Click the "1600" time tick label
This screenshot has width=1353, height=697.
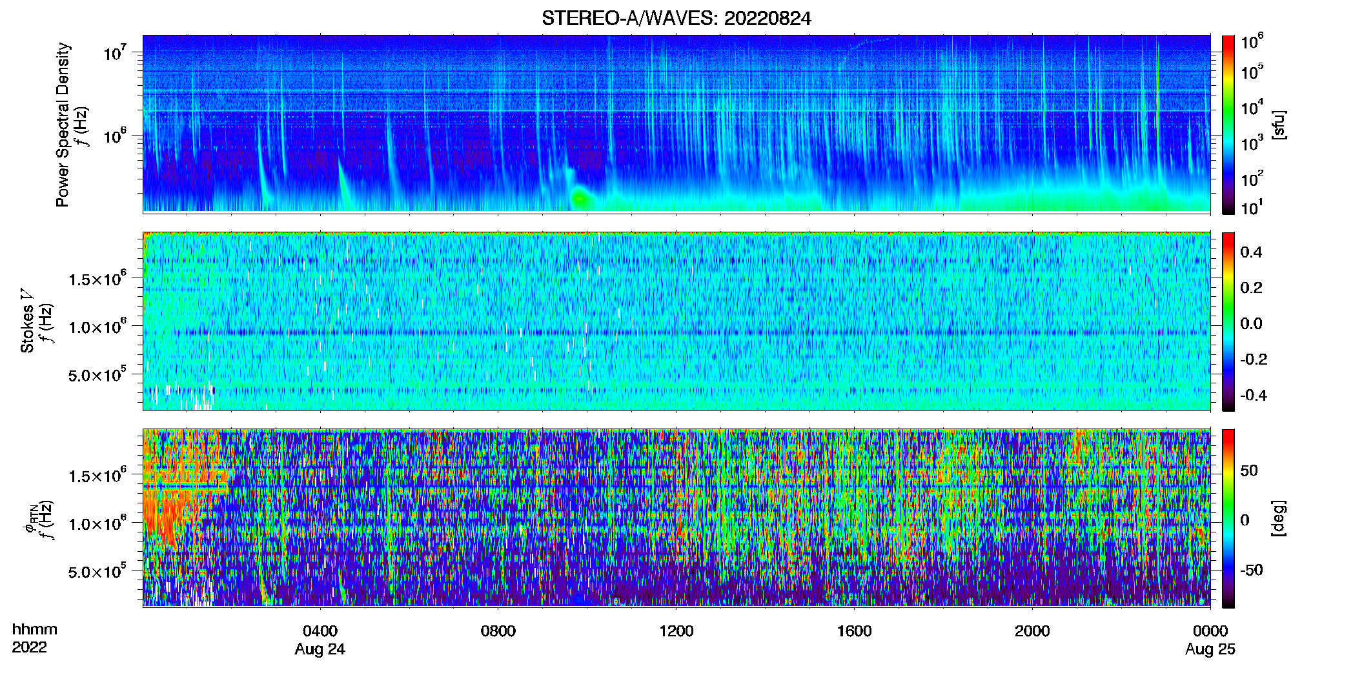pos(854,631)
